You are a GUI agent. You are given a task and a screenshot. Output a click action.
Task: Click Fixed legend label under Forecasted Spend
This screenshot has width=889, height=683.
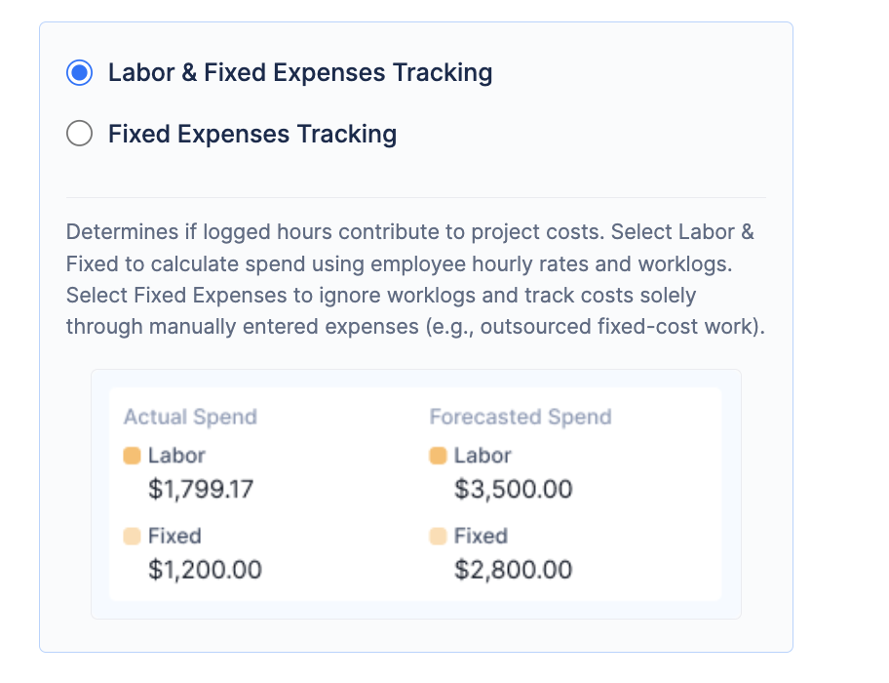[x=481, y=536]
